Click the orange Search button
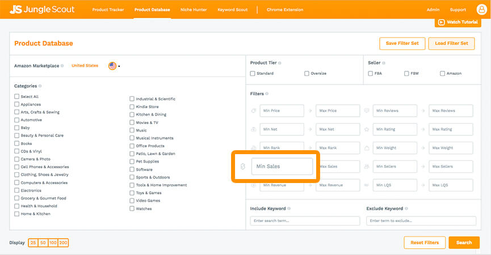This screenshot has height=255, width=491. [x=464, y=243]
